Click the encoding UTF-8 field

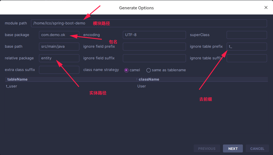(154, 35)
